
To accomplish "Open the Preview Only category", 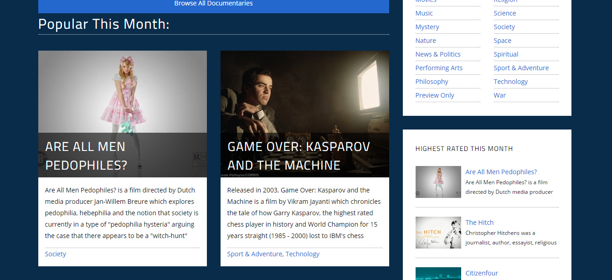I will pyautogui.click(x=435, y=95).
